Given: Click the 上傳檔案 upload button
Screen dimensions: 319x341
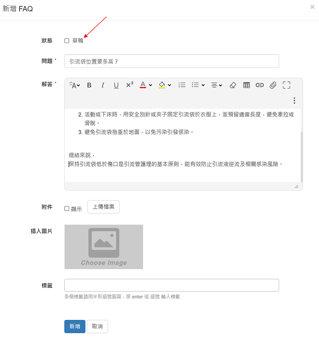Looking at the screenshot, I should pos(103,207).
